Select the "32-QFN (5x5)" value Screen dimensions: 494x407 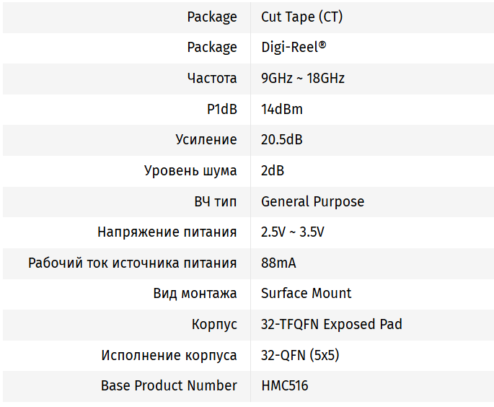[x=299, y=355]
